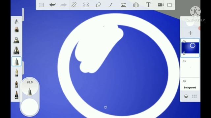211x118 pixels.
Task: Redo the undone action
Action: click(x=63, y=5)
